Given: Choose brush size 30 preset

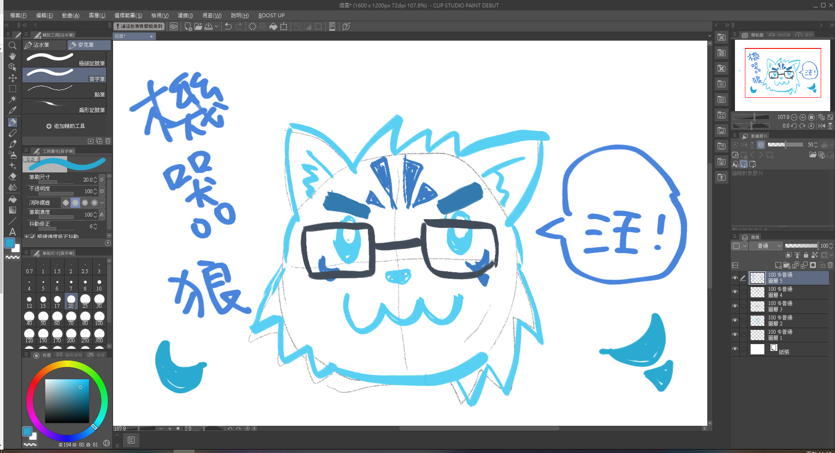Looking at the screenshot, I should click(99, 301).
